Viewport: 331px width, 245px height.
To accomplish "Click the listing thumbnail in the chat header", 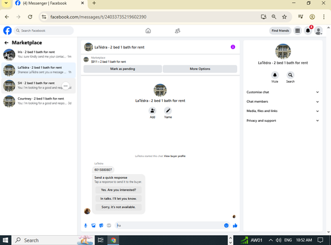I will coord(89,47).
